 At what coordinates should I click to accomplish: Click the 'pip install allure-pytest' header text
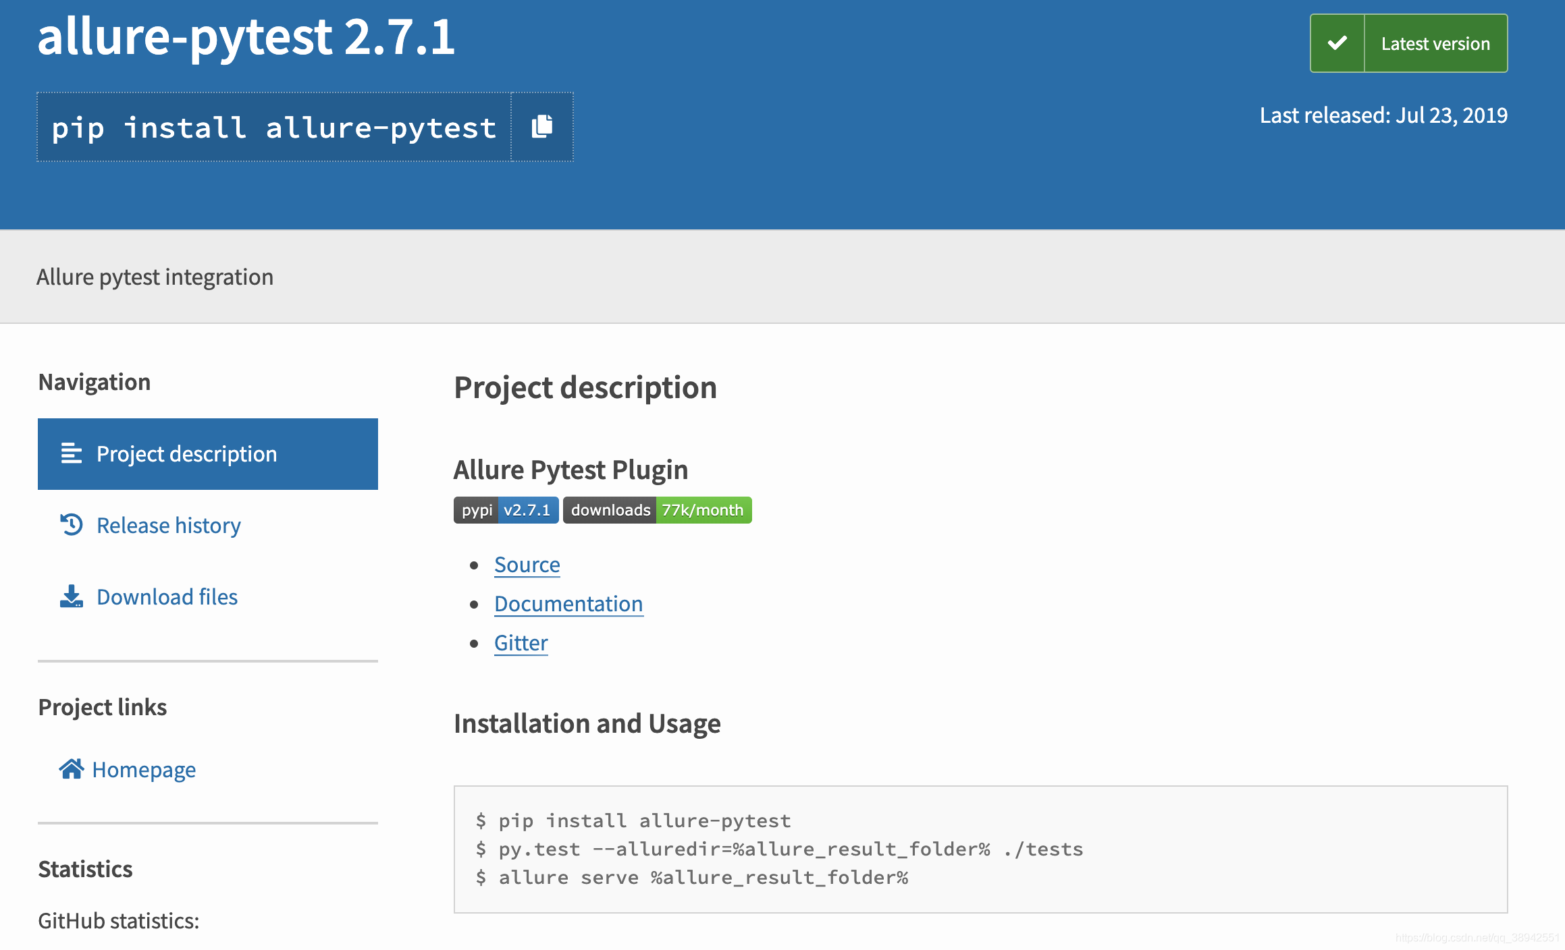tap(274, 128)
